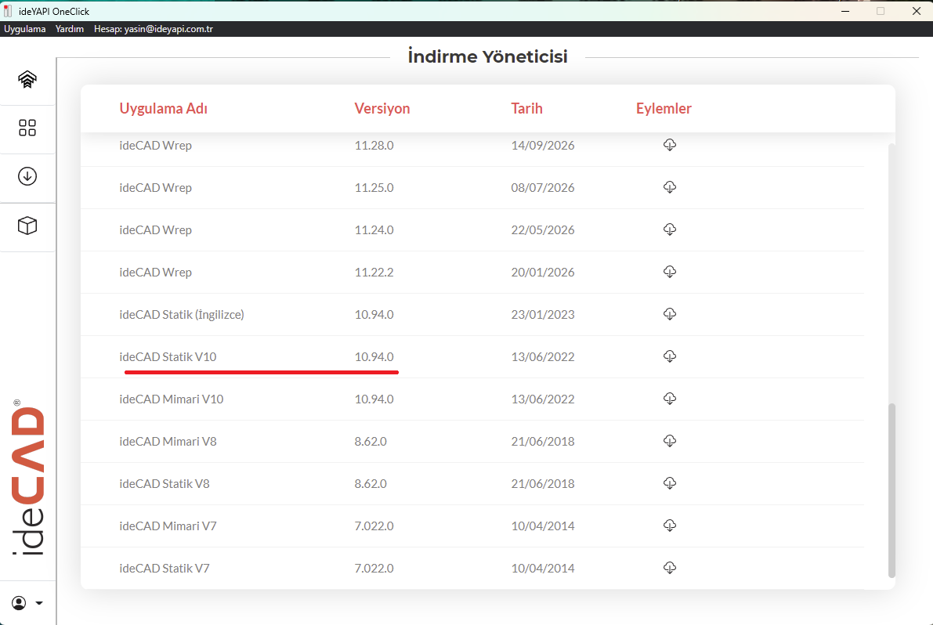Image resolution: width=933 pixels, height=625 pixels.
Task: Close the ideYAPI OneClick window
Action: pos(917,11)
